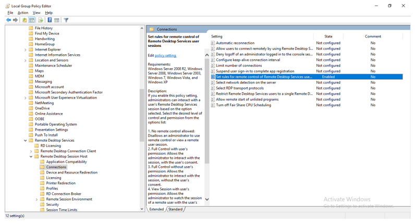Click the icon beside Limit number of connections
Image resolution: width=415 pixels, height=224 pixels.
(x=213, y=66)
